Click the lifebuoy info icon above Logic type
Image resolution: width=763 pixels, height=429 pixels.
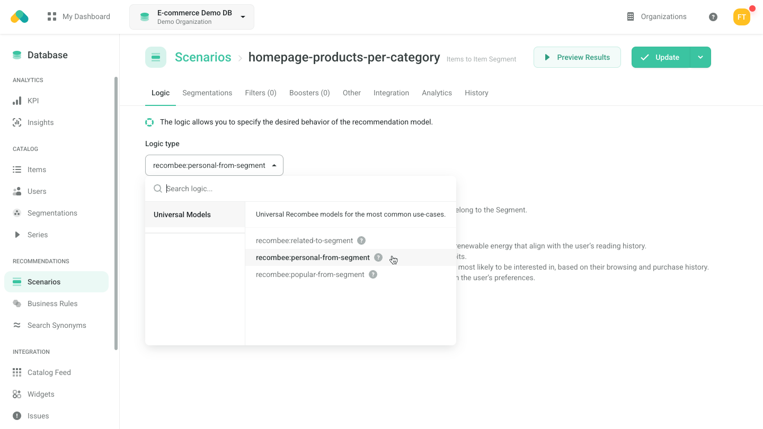[149, 122]
